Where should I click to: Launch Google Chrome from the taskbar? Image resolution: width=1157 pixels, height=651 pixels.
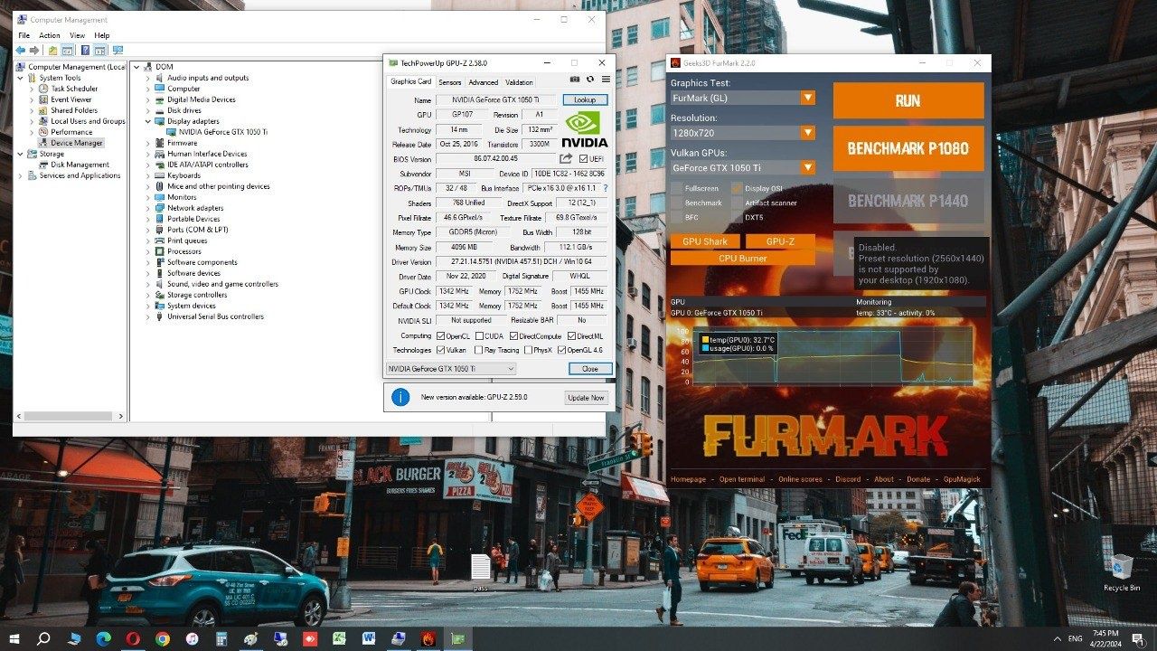tap(163, 638)
